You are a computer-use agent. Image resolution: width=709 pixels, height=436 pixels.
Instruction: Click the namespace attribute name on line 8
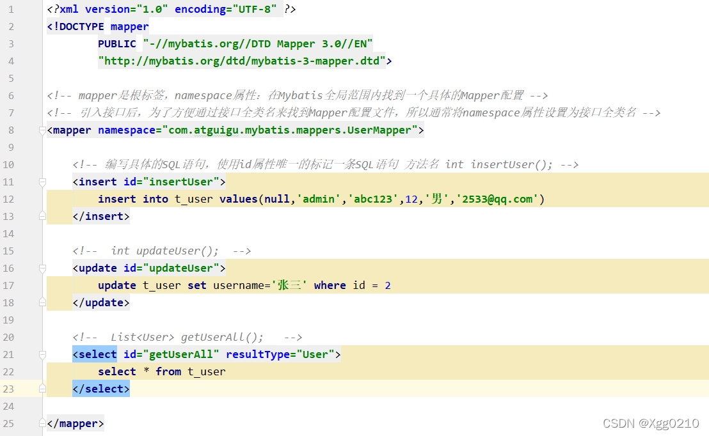coord(127,130)
